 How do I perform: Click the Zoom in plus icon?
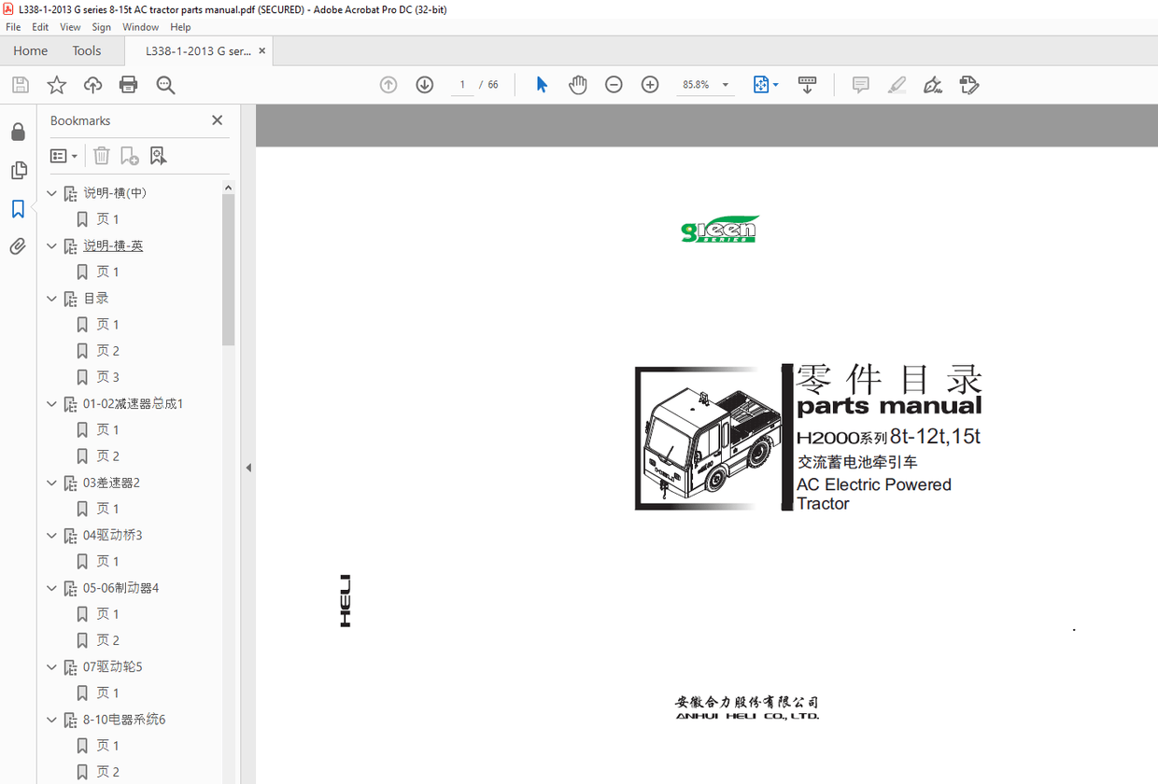click(x=650, y=85)
